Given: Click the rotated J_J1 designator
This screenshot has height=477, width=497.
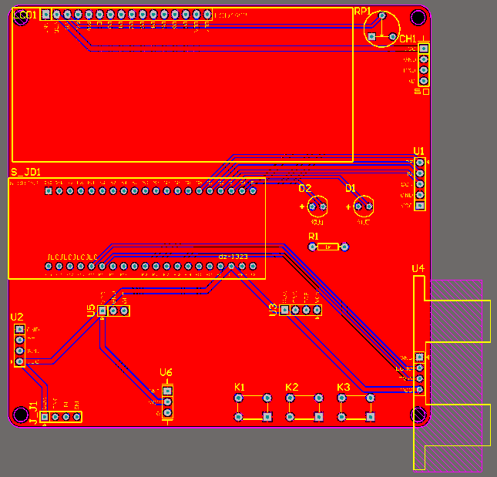Looking at the screenshot, I should 33,413.
